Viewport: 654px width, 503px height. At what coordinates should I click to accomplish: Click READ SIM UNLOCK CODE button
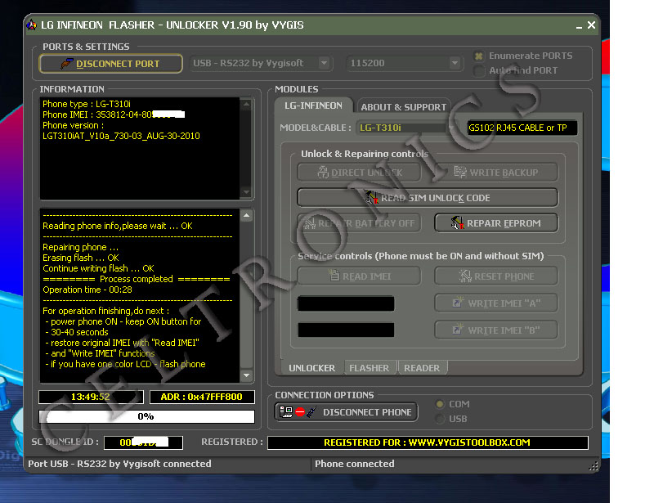(428, 197)
